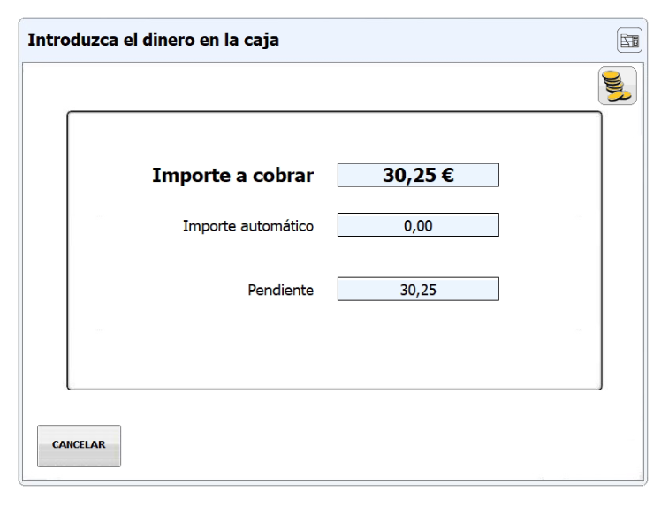Click the euro symbol in the amount box

(x=447, y=175)
